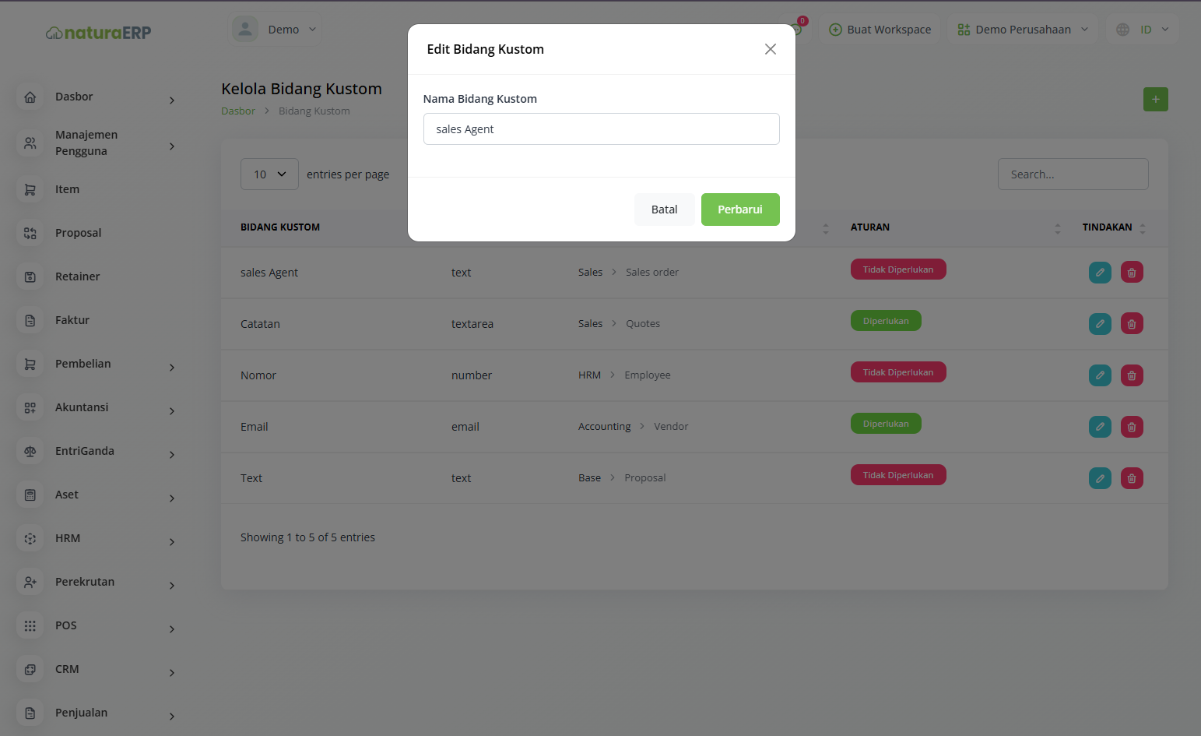1201x736 pixels.
Task: Click the edit pencil icon for sales Agent row
Action: 1100,273
